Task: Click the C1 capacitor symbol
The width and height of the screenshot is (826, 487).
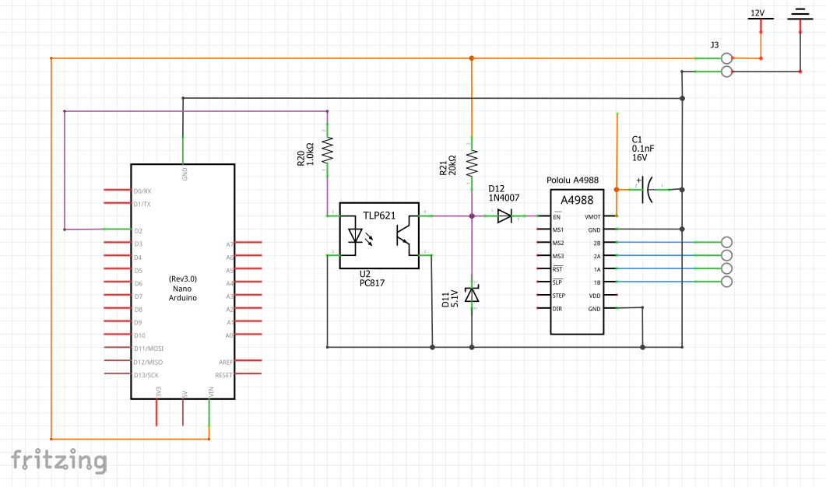Action: tap(648, 189)
